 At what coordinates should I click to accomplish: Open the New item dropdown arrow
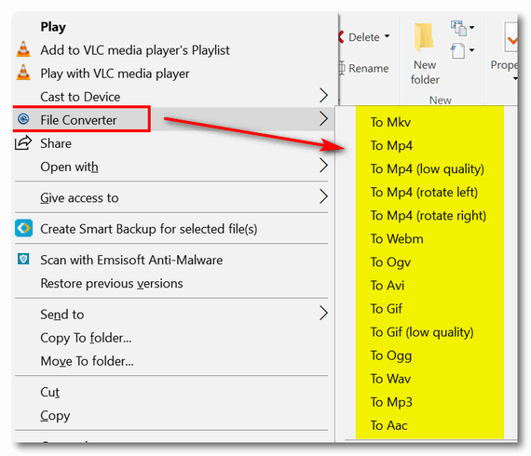click(x=471, y=28)
